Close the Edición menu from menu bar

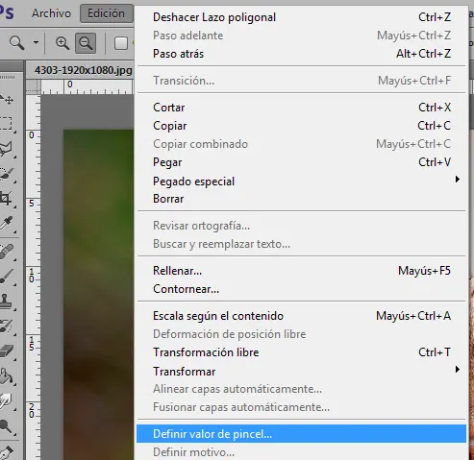pyautogui.click(x=106, y=13)
